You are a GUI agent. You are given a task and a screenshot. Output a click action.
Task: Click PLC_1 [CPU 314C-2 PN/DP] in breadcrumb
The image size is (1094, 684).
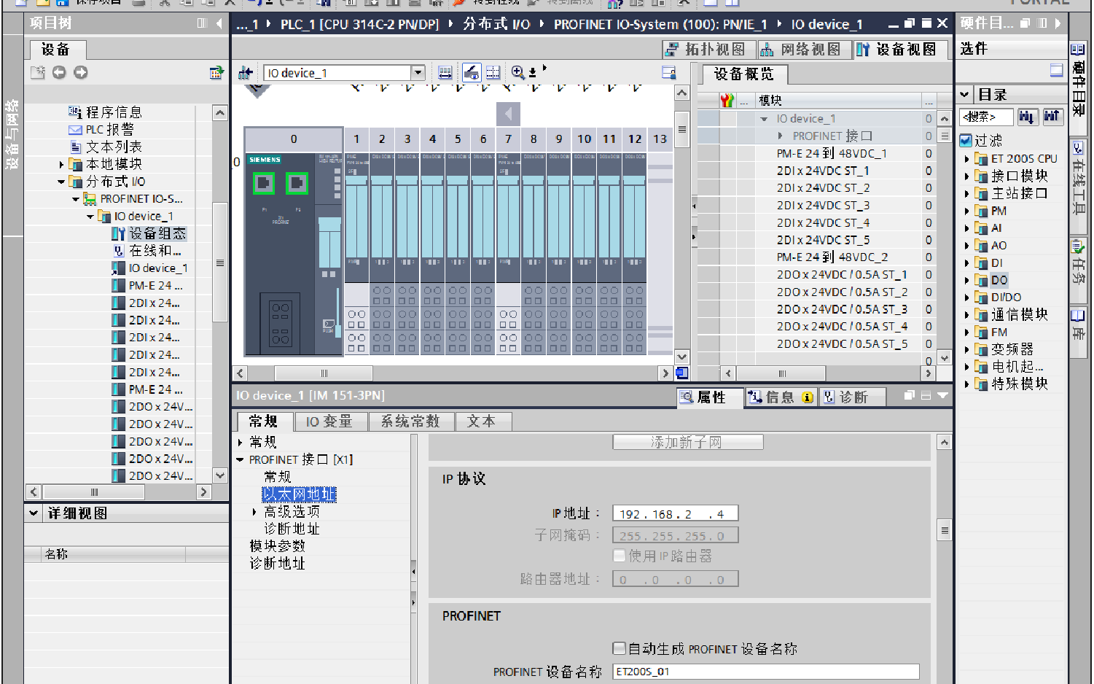360,24
